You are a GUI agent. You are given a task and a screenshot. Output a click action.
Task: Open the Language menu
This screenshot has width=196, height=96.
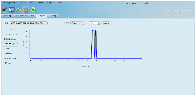50,3
